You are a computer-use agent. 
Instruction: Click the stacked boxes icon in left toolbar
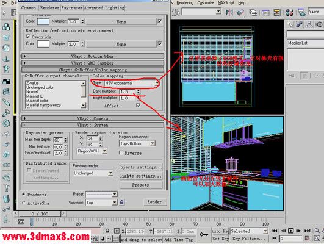pos(6,27)
